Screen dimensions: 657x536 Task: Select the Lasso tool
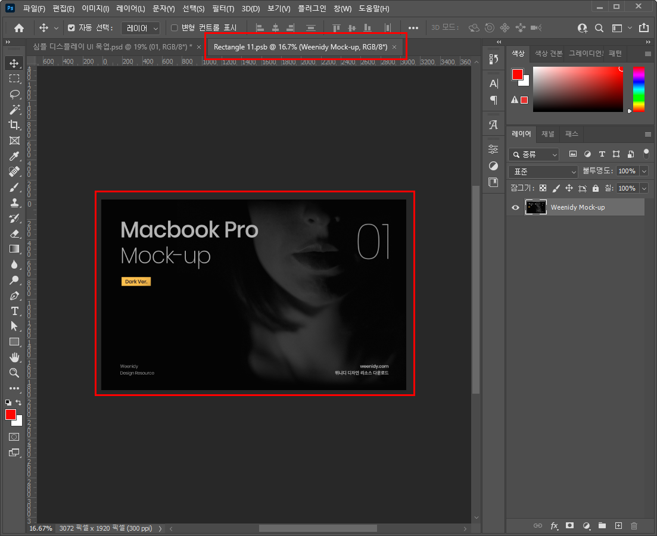14,94
